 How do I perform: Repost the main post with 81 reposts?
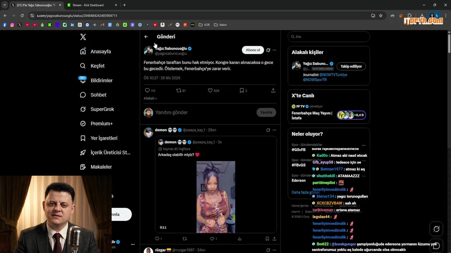click(x=181, y=91)
